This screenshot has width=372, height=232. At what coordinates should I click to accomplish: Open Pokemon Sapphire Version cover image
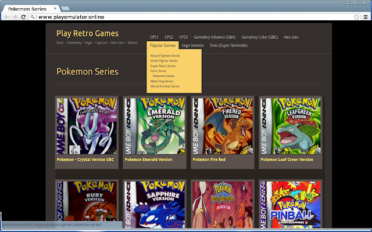click(155, 205)
